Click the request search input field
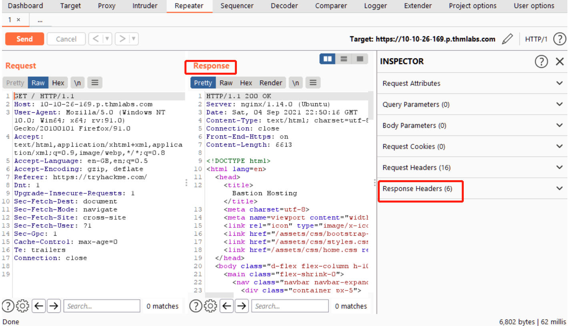Image resolution: width=573 pixels, height=326 pixels. point(102,306)
